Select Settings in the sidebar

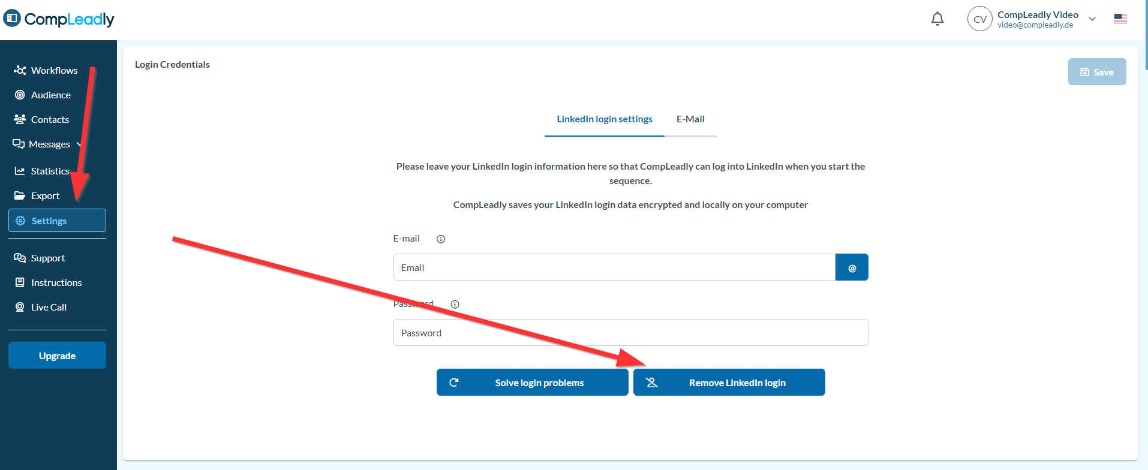(x=57, y=220)
